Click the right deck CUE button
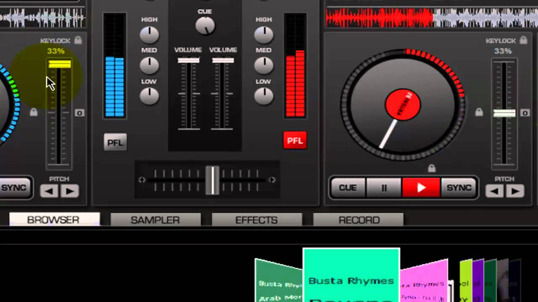Screen dimensions: 538x302 (x=348, y=188)
